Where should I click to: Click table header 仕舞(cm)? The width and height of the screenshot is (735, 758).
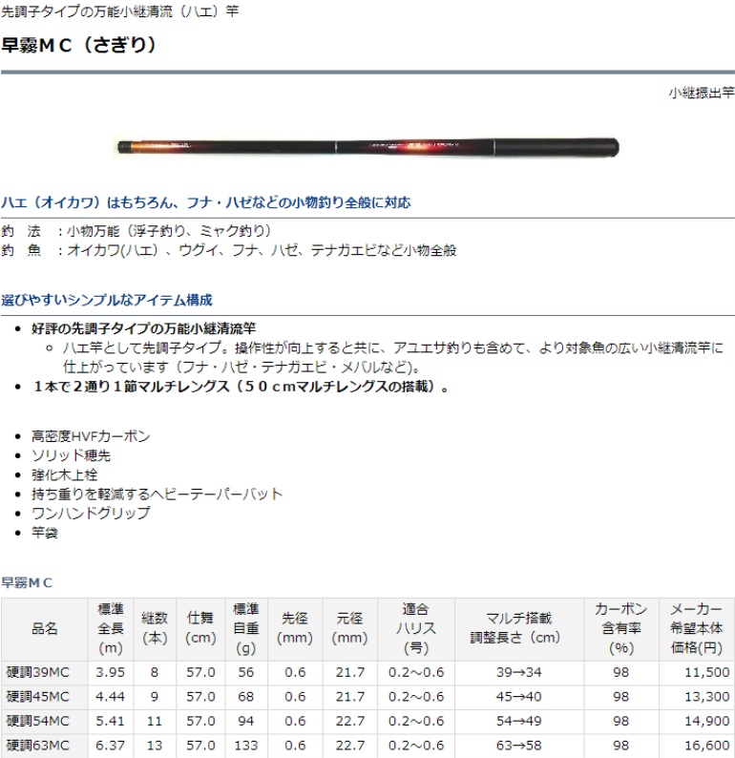(x=200, y=628)
